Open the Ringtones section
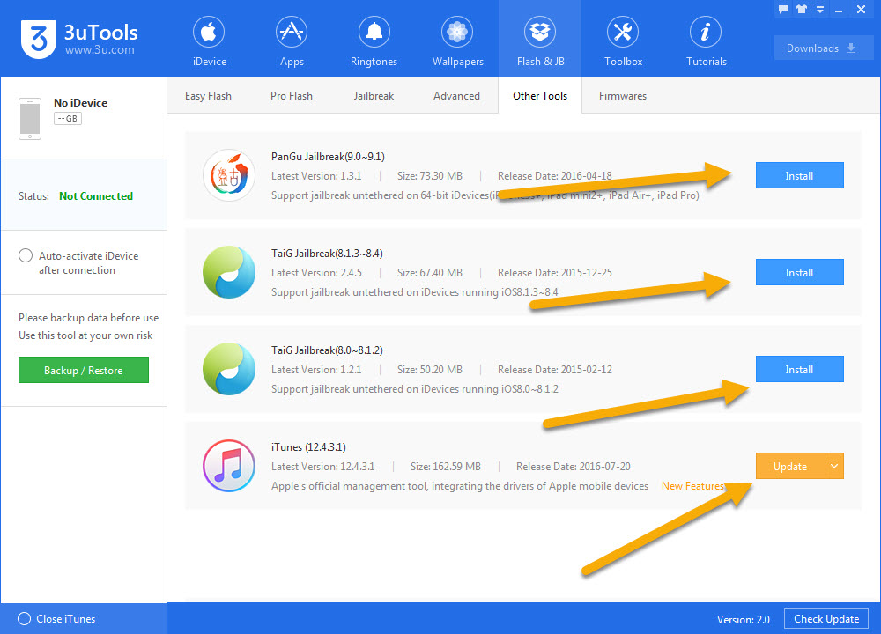This screenshot has width=881, height=634. click(x=374, y=41)
